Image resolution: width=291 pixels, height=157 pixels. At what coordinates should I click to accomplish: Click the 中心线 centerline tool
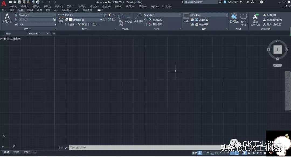tap(129, 18)
